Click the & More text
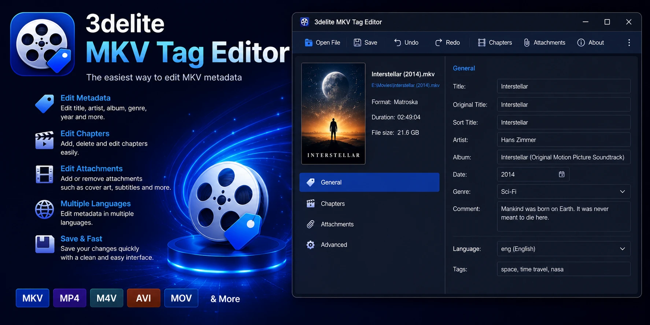Viewport: 650px width, 325px height. coord(225,299)
